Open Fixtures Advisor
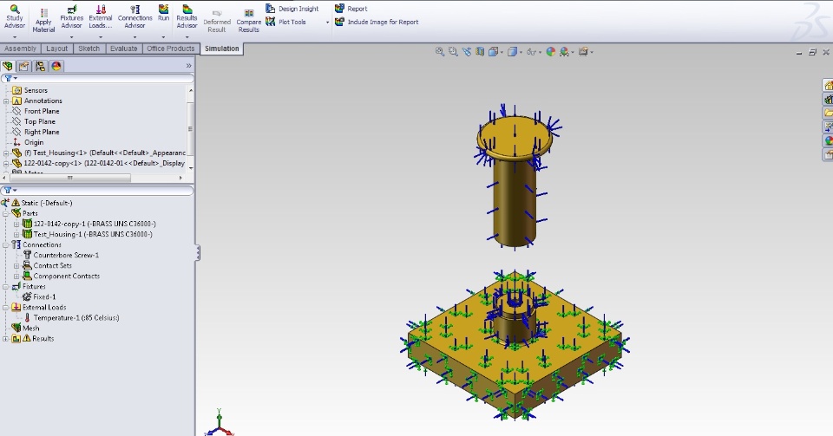The width and height of the screenshot is (833, 436). click(x=71, y=17)
